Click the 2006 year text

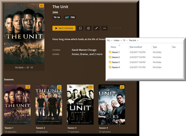tap(55, 12)
